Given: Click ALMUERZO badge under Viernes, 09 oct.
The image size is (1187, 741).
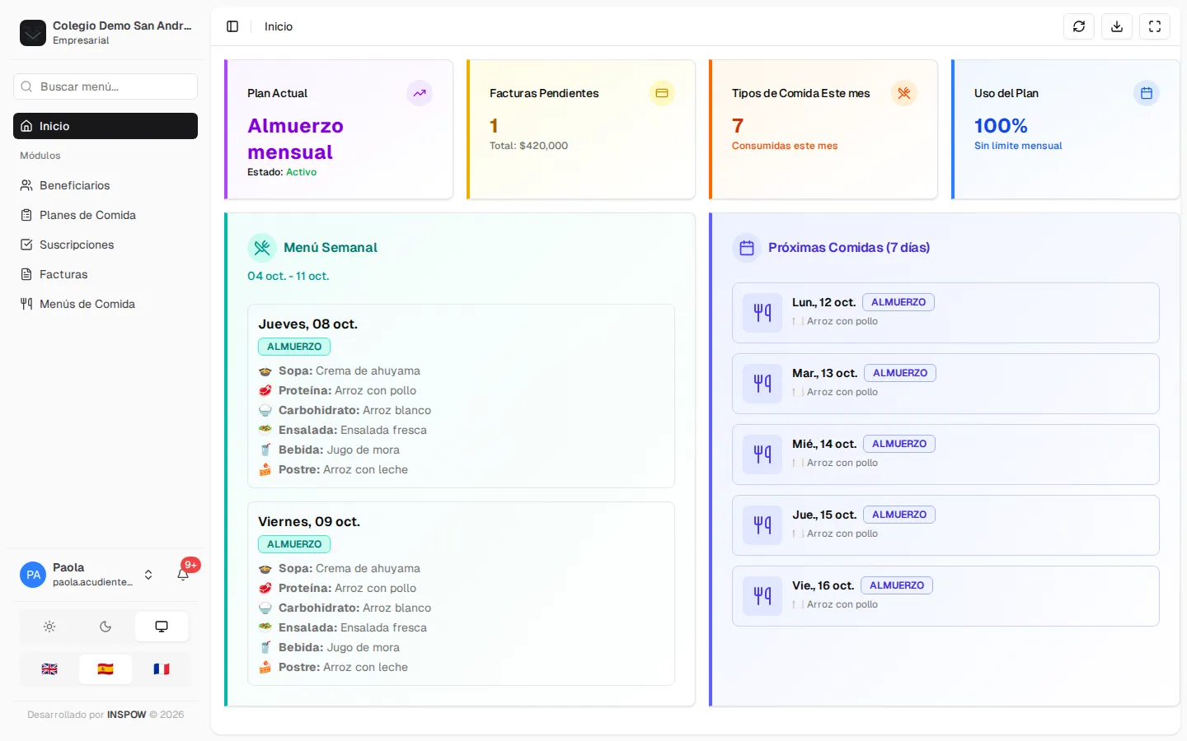Looking at the screenshot, I should [x=294, y=544].
